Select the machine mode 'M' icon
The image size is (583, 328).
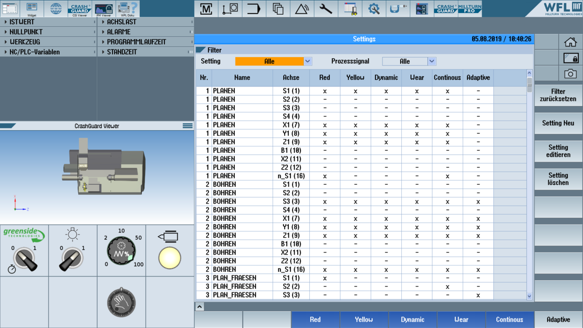tap(206, 8)
